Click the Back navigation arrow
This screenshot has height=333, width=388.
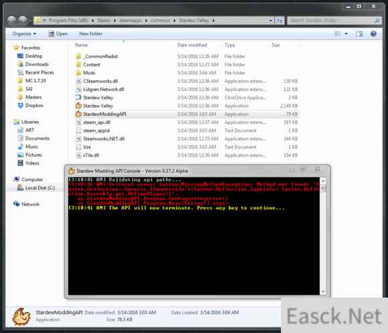click(11, 20)
